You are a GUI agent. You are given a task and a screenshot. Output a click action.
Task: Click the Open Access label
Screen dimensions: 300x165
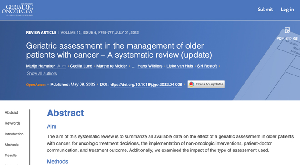[x=36, y=85]
